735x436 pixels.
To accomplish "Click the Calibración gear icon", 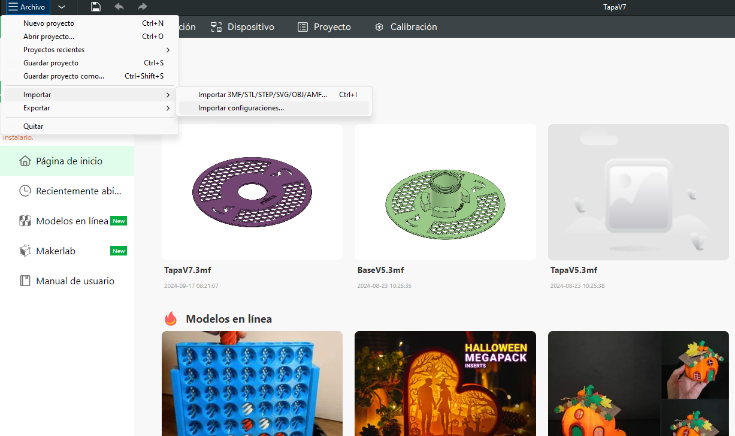I will point(379,27).
